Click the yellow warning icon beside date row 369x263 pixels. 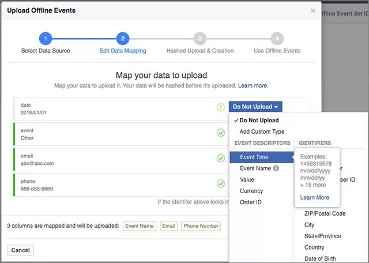220,107
